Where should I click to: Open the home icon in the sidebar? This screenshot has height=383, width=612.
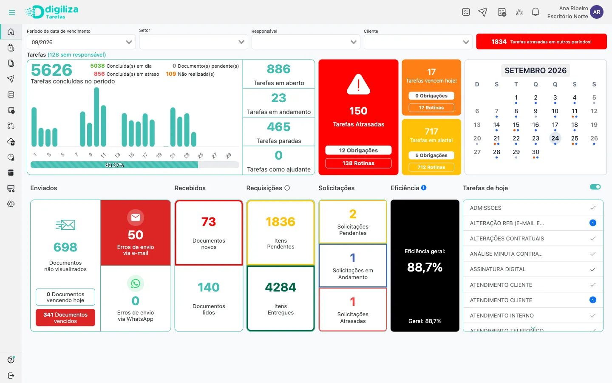point(11,32)
